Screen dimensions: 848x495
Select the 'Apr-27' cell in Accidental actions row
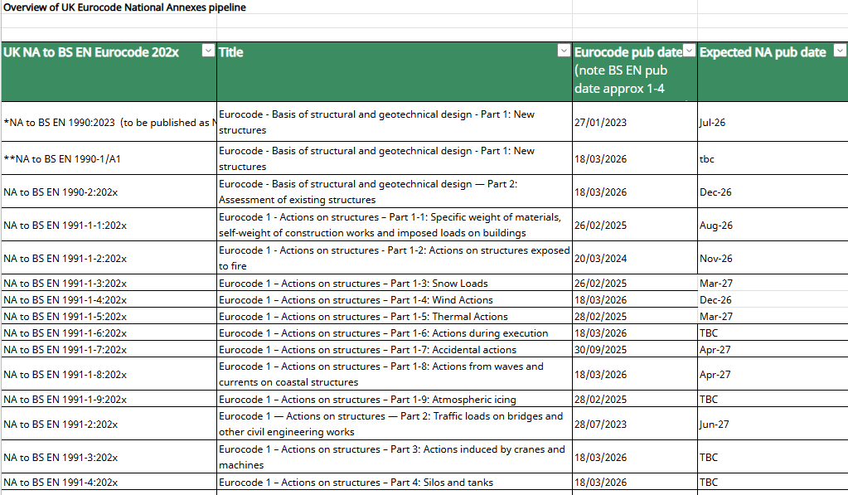[x=773, y=349]
